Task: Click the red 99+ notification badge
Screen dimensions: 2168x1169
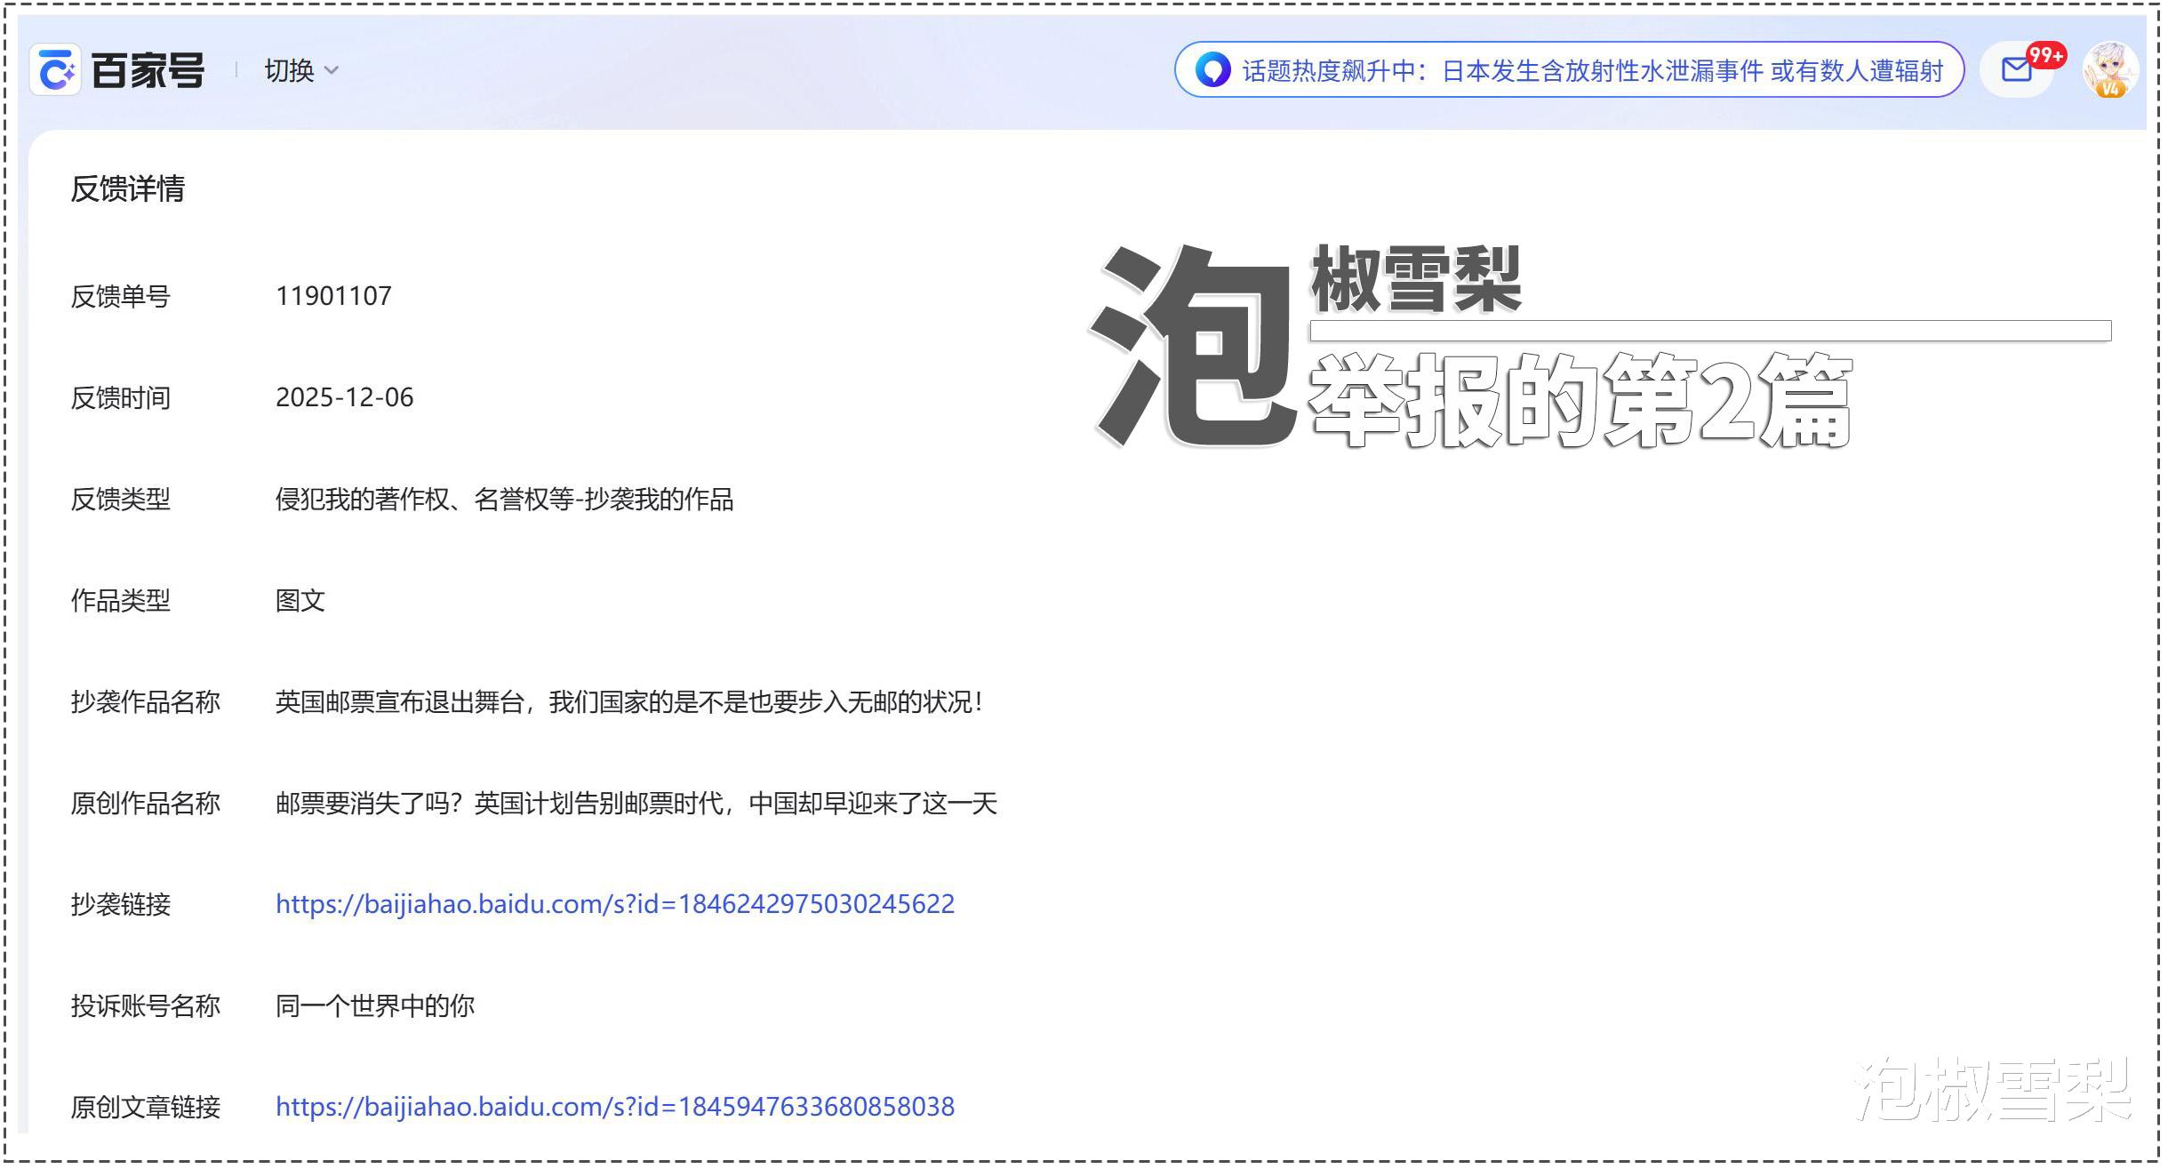Action: (2045, 55)
